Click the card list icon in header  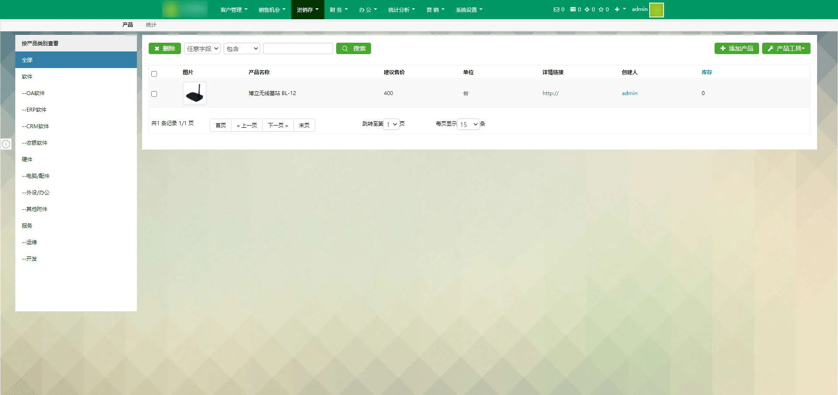pyautogui.click(x=573, y=10)
